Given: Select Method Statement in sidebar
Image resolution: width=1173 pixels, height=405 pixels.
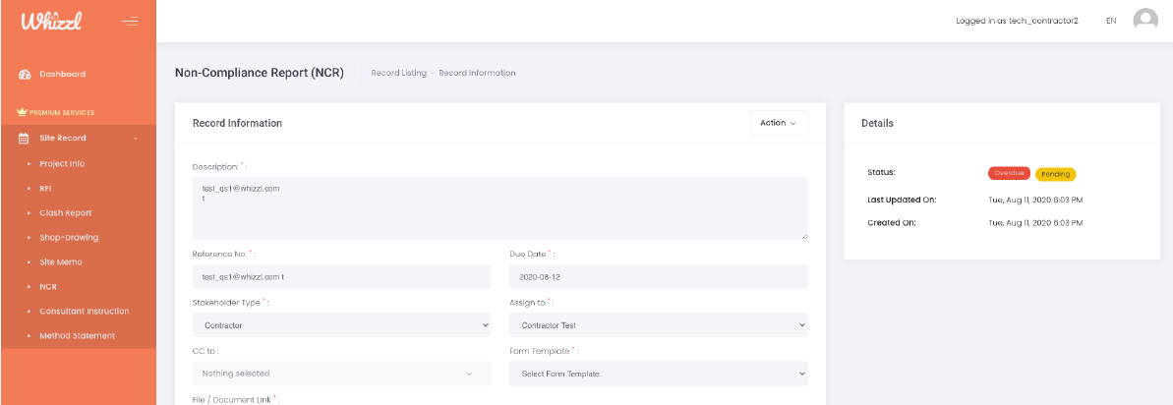Looking at the screenshot, I should (77, 335).
